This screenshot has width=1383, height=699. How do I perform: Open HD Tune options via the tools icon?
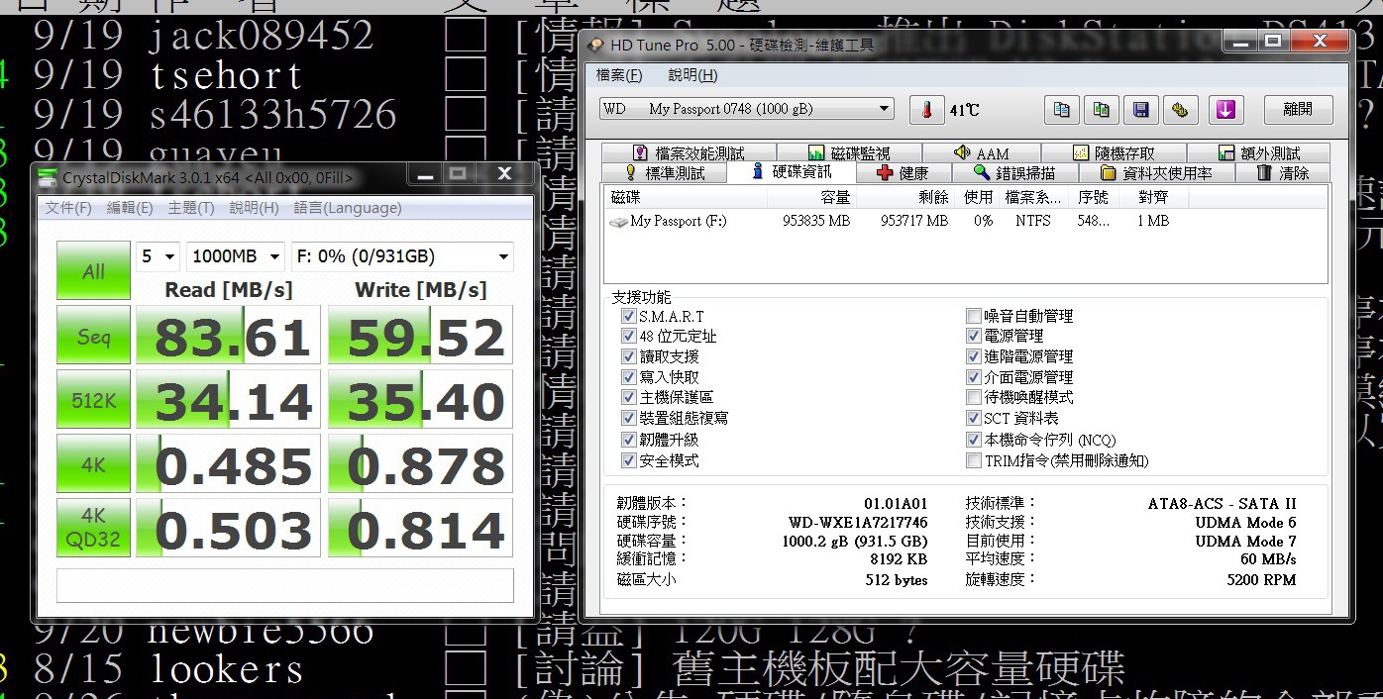(x=1179, y=110)
